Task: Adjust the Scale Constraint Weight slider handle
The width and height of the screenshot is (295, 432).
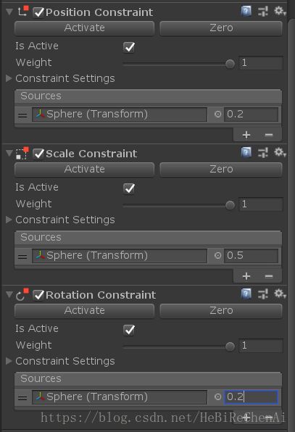Action: pos(230,205)
